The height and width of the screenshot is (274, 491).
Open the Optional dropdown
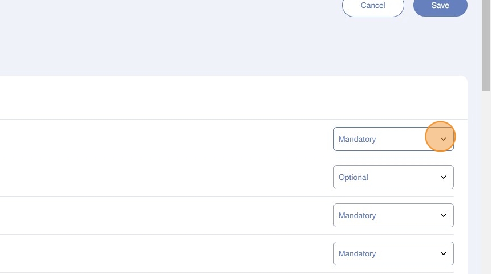click(393, 177)
